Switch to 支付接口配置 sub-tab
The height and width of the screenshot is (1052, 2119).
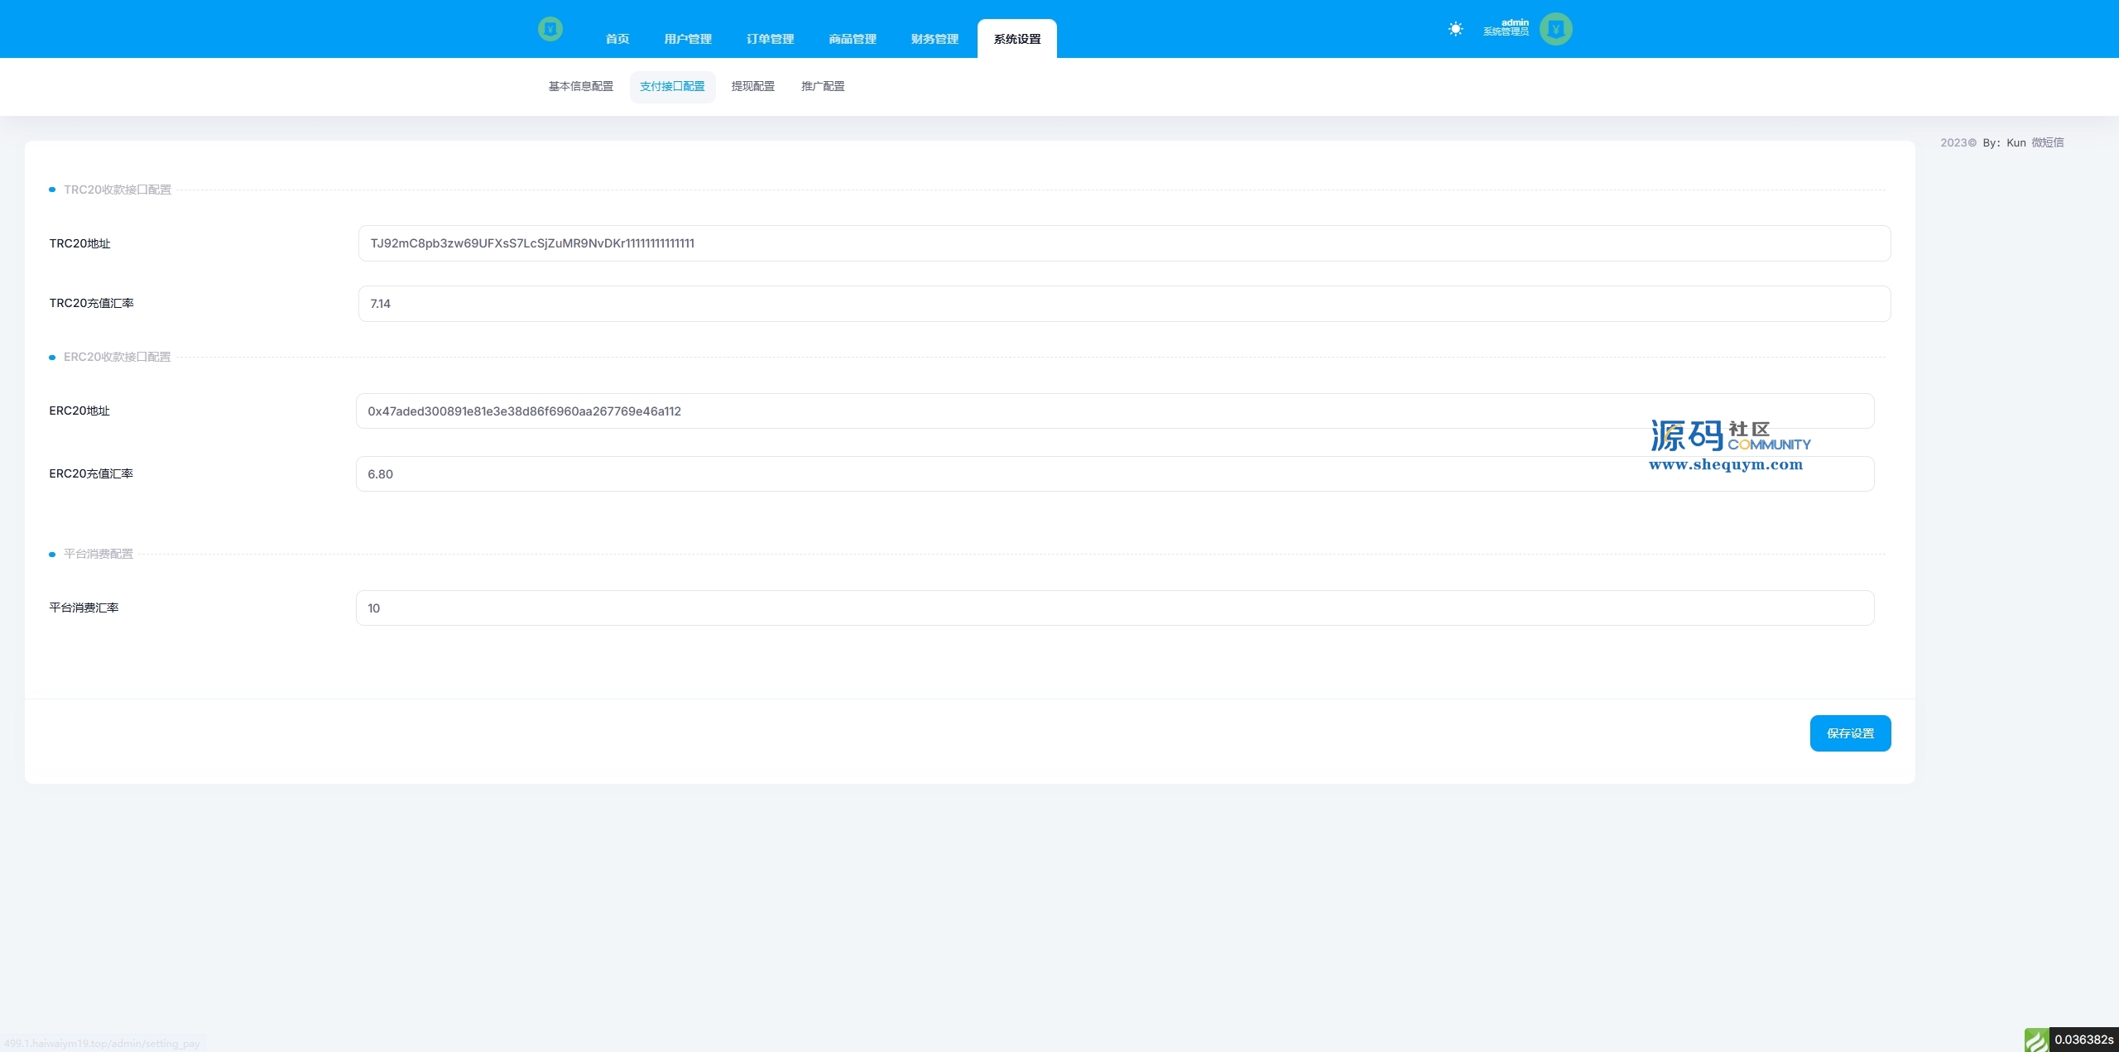click(x=672, y=86)
